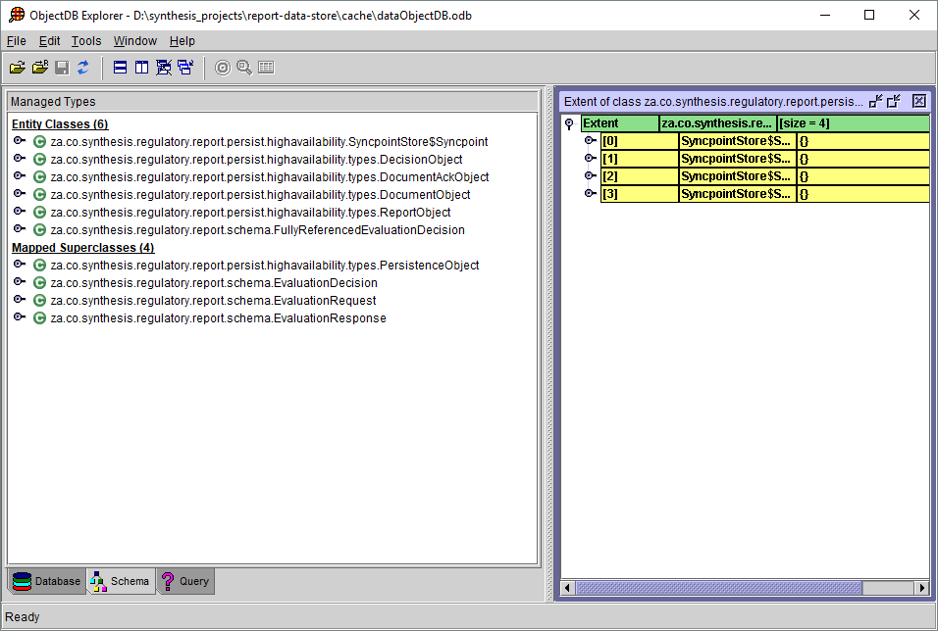The image size is (938, 631).
Task: Click the green class icon beside EvaluationRequest
Action: pos(39,301)
